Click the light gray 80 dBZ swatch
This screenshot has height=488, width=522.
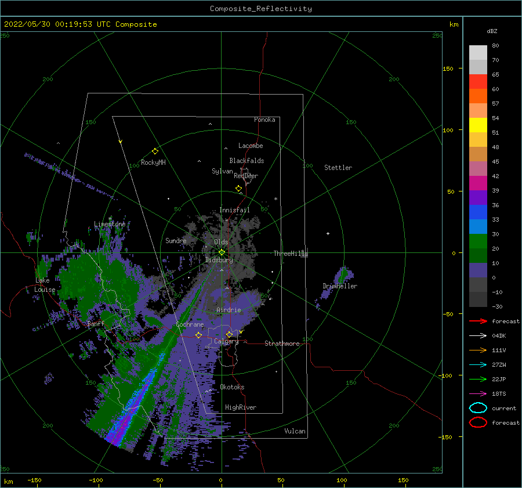(x=478, y=52)
